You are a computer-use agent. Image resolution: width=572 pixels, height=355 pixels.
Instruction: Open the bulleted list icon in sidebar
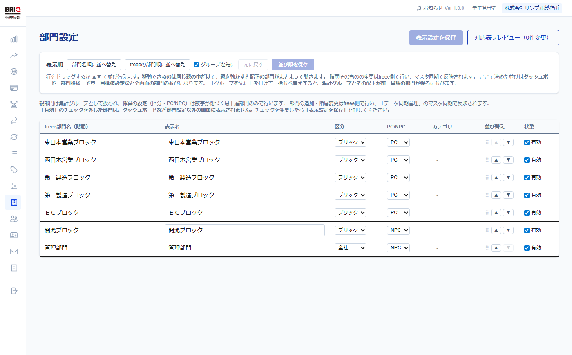(x=13, y=153)
